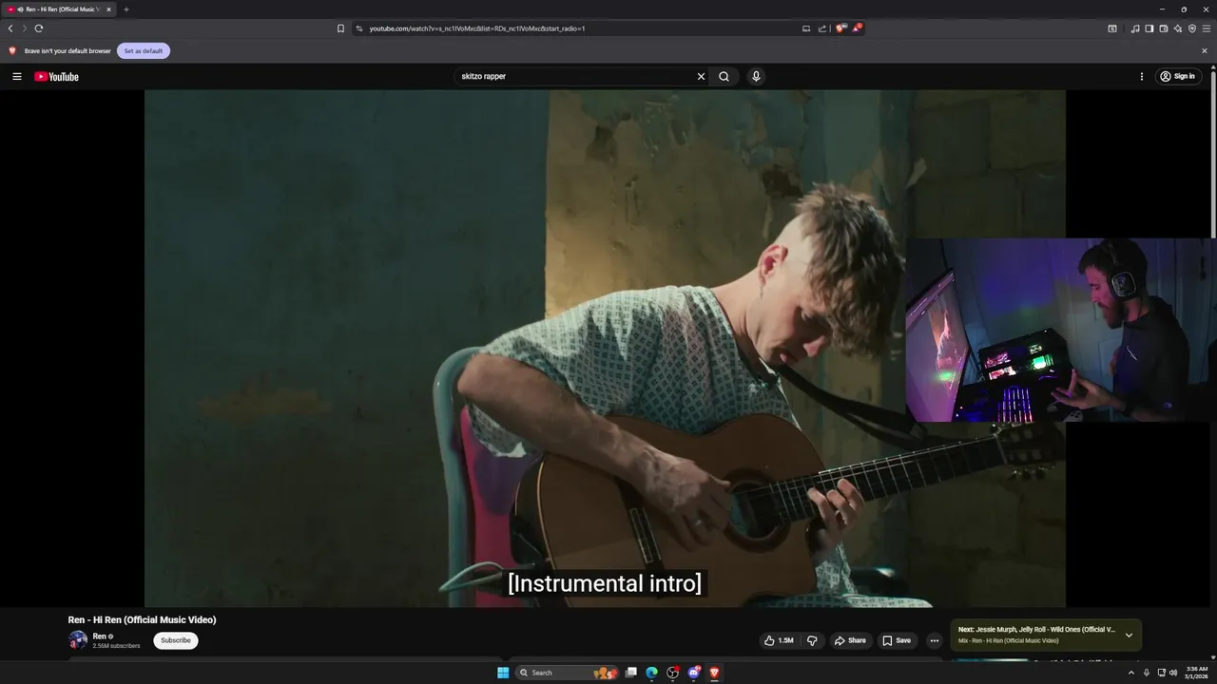
Task: Click the address bar URL
Action: coord(477,28)
